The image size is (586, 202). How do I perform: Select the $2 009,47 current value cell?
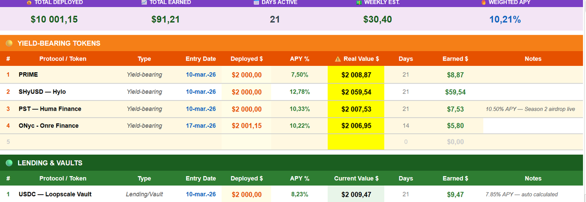356,194
